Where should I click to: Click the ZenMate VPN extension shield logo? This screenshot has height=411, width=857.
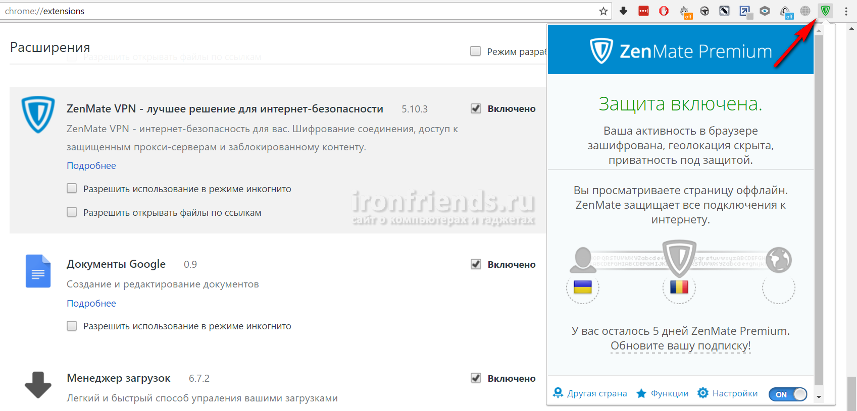(x=38, y=114)
